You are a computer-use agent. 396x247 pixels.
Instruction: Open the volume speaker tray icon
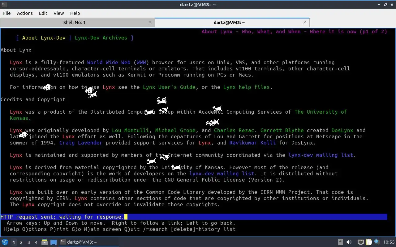coord(349,242)
